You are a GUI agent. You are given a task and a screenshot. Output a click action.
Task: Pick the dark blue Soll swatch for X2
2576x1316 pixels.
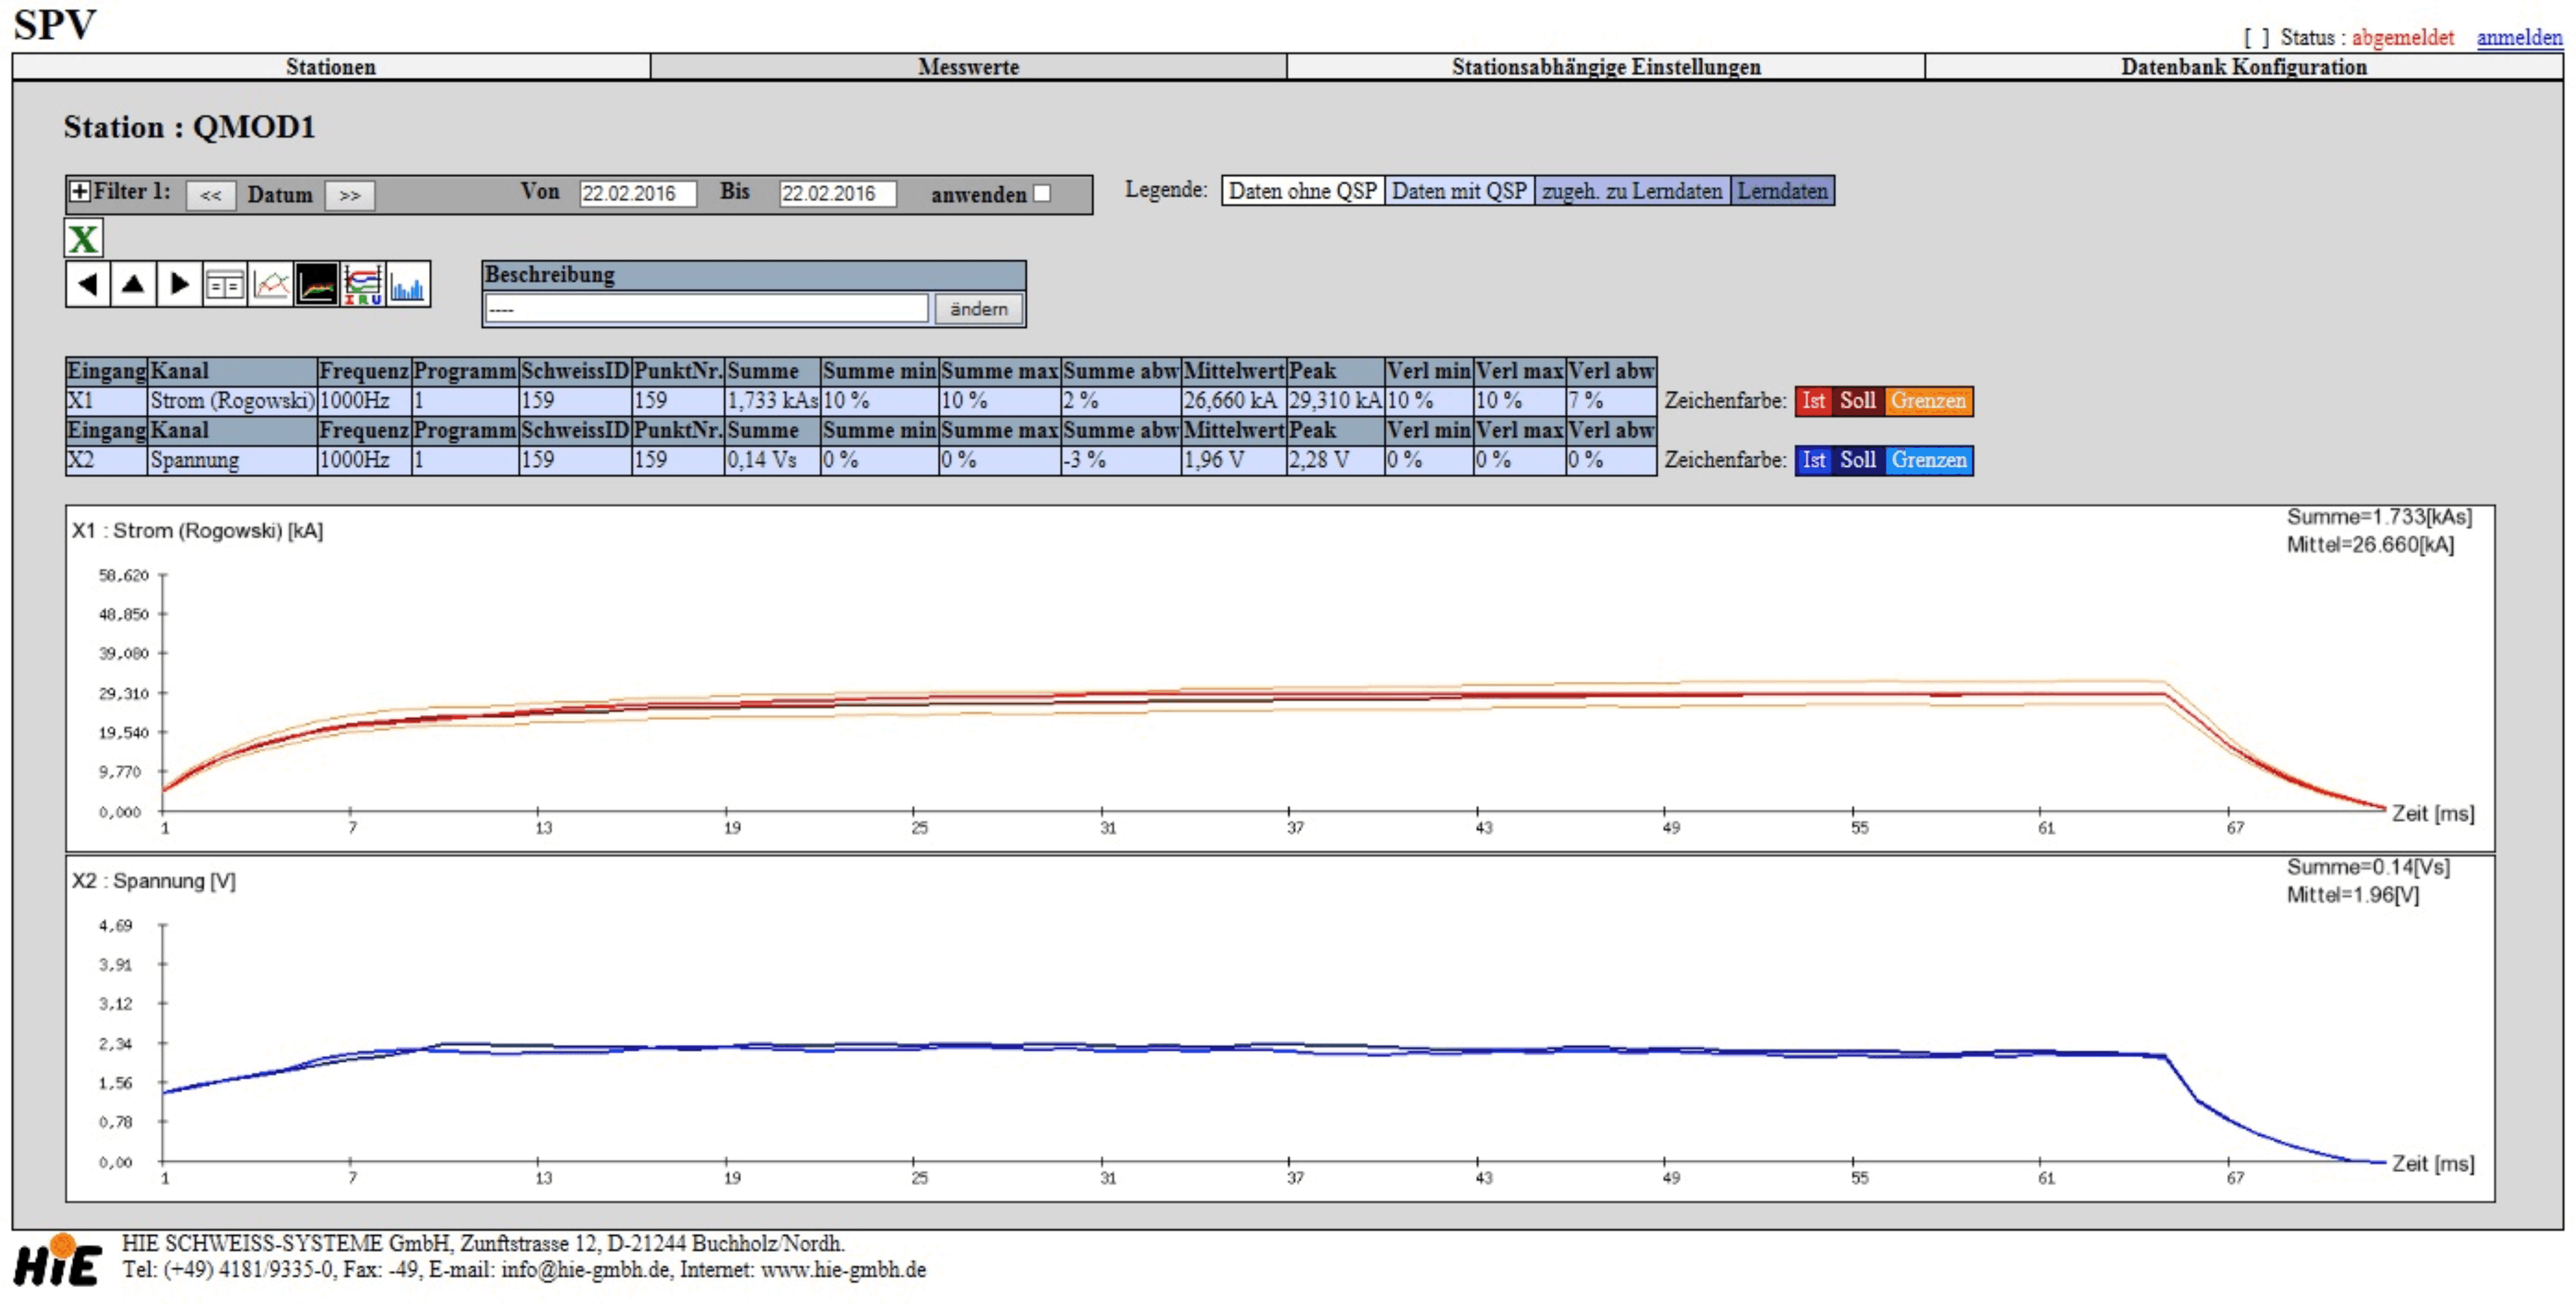tap(1857, 460)
